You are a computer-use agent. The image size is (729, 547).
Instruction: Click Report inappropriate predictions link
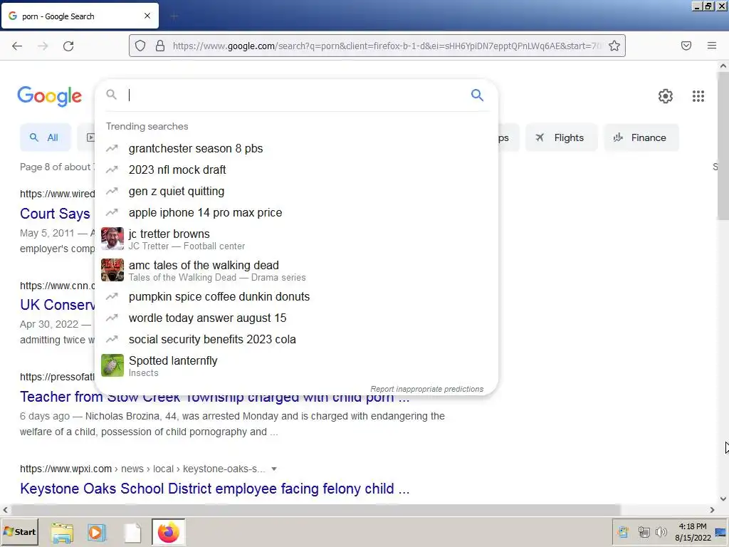pyautogui.click(x=427, y=389)
